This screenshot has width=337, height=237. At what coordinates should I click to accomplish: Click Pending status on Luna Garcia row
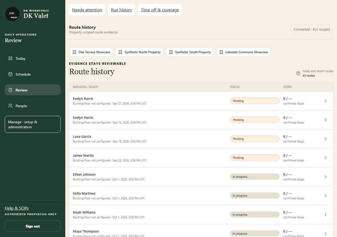[x=255, y=139]
